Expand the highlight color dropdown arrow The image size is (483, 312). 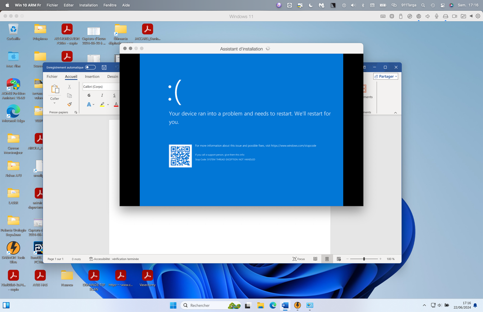[108, 105]
